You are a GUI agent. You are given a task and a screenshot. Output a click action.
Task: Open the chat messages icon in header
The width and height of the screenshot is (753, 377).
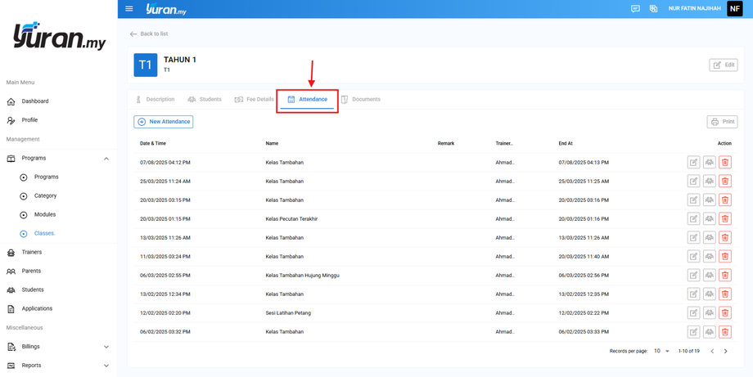[635, 9]
